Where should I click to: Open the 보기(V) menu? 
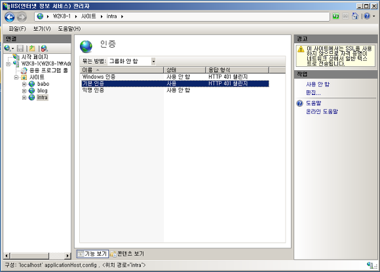point(42,29)
